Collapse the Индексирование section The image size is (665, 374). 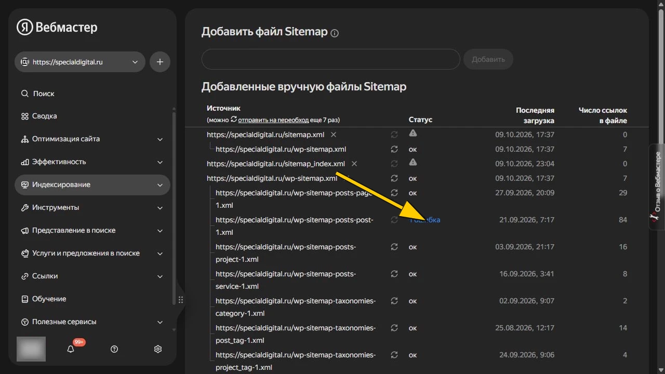click(92, 184)
